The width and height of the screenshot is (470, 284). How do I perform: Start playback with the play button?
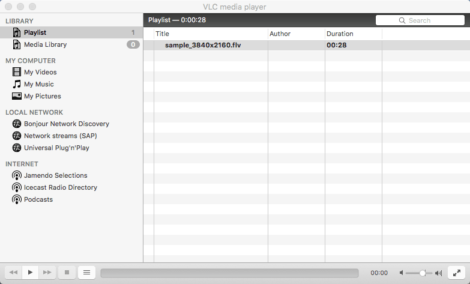pyautogui.click(x=30, y=273)
